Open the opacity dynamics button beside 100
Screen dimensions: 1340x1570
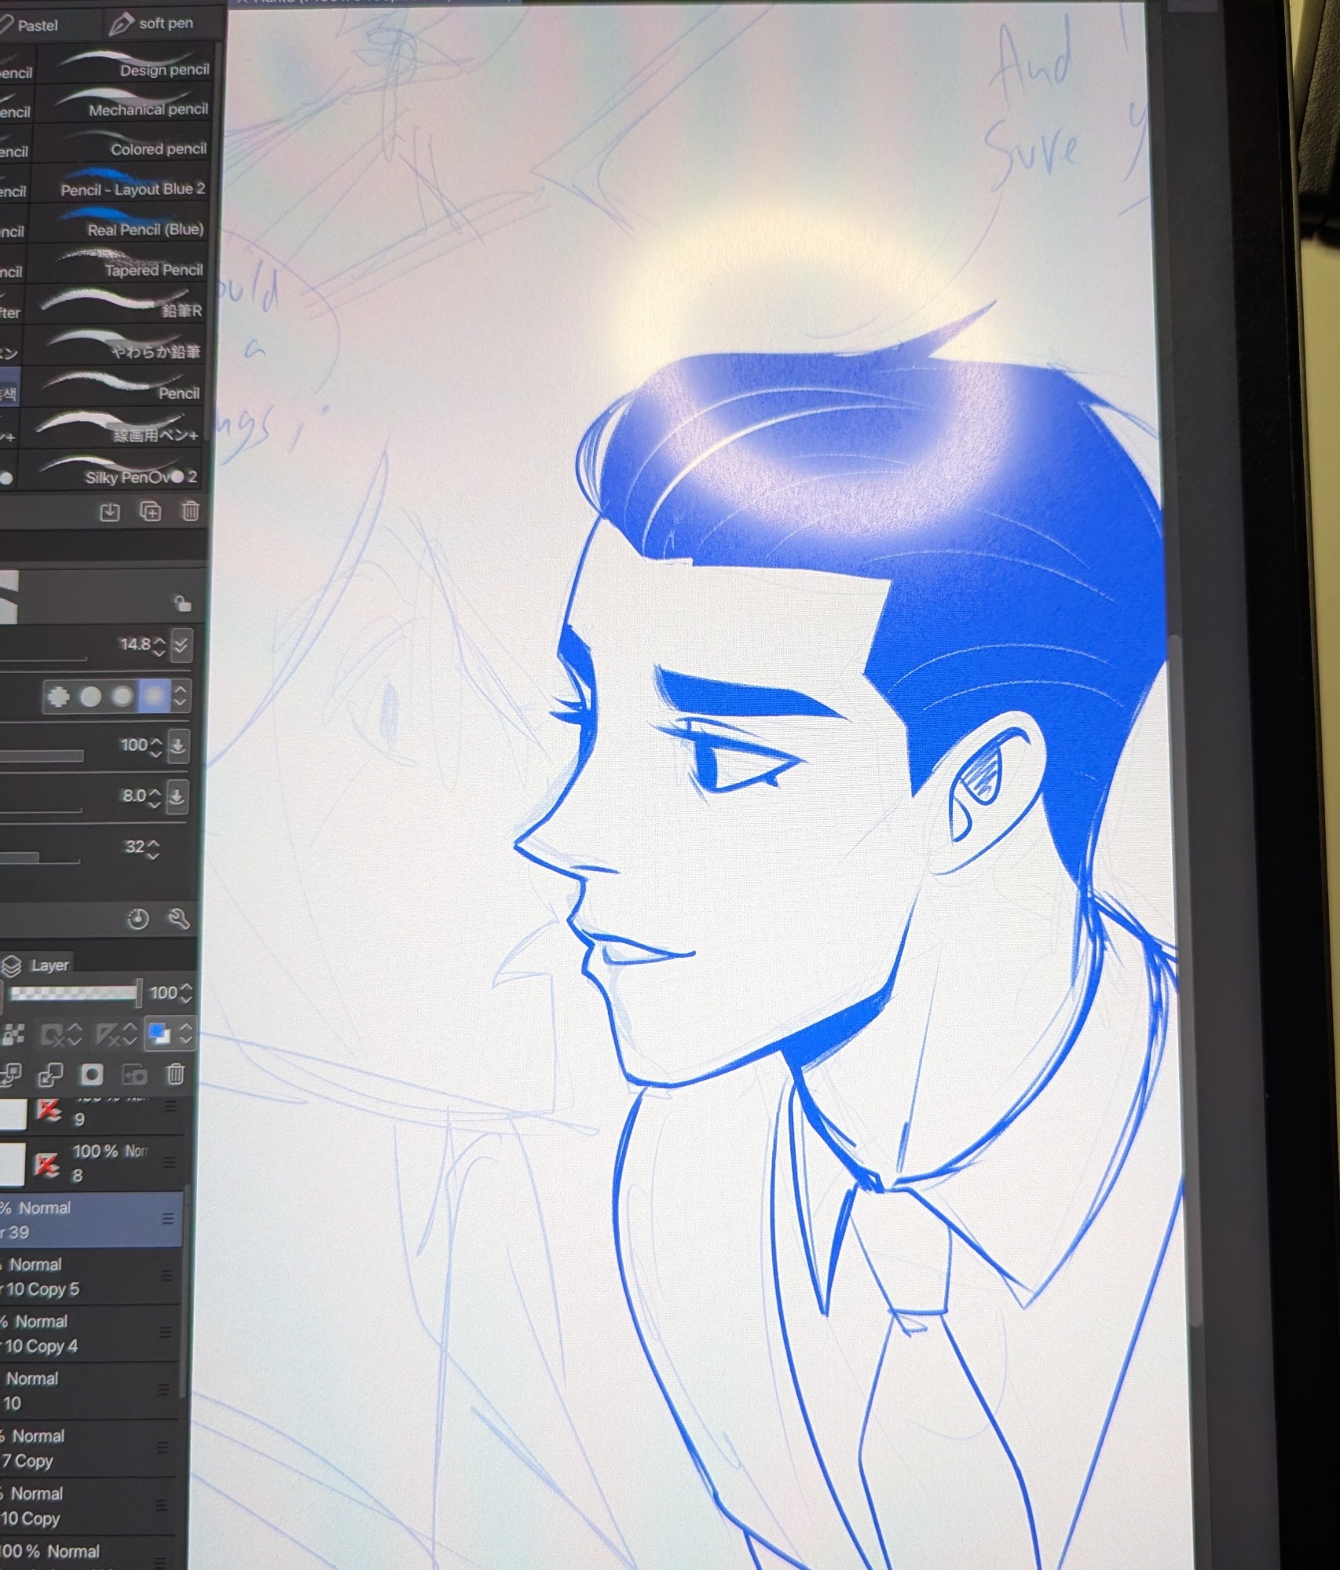pos(178,745)
